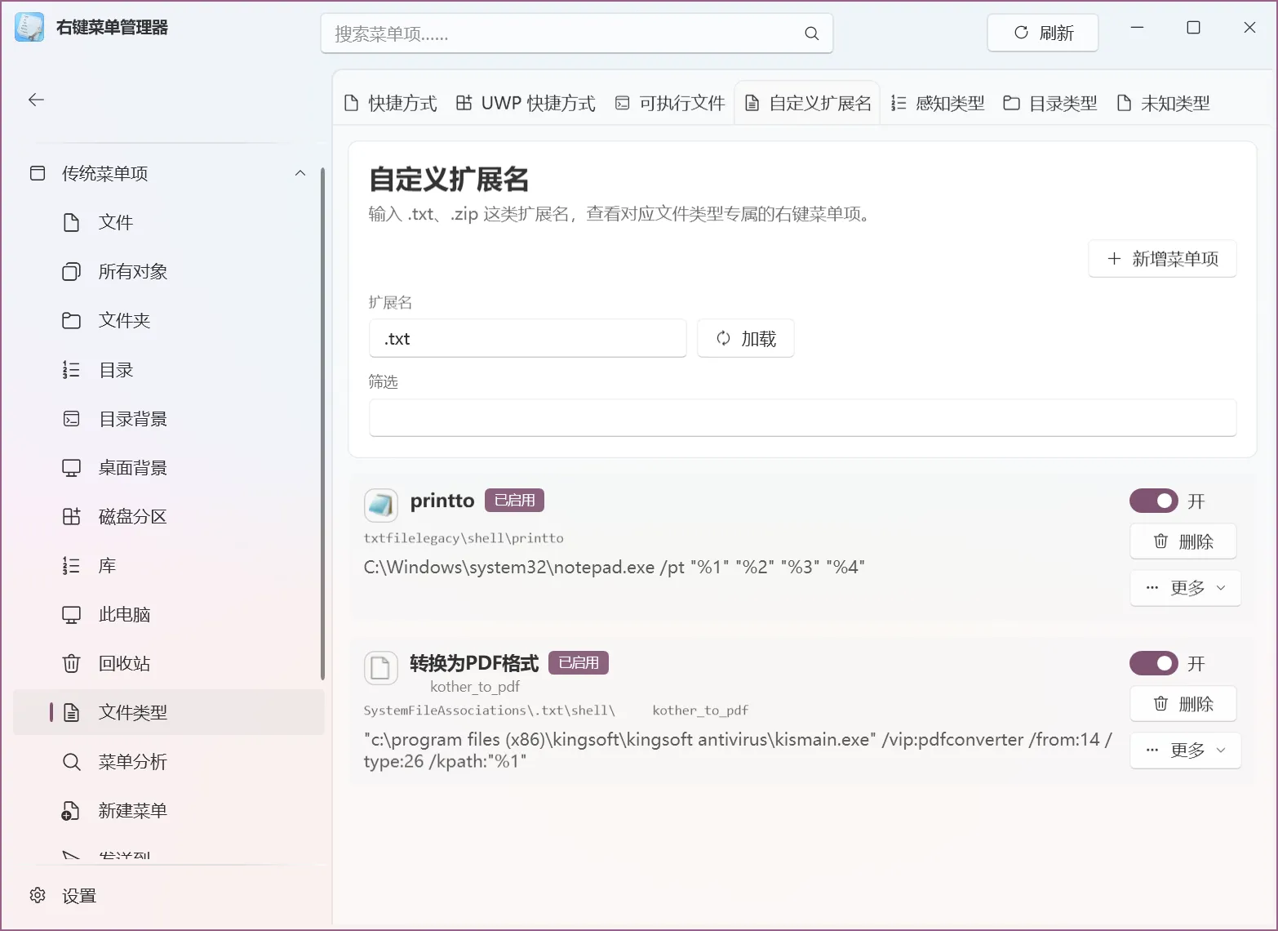
Task: Collapse the 传统菜单项 section chevron
Action: point(300,173)
